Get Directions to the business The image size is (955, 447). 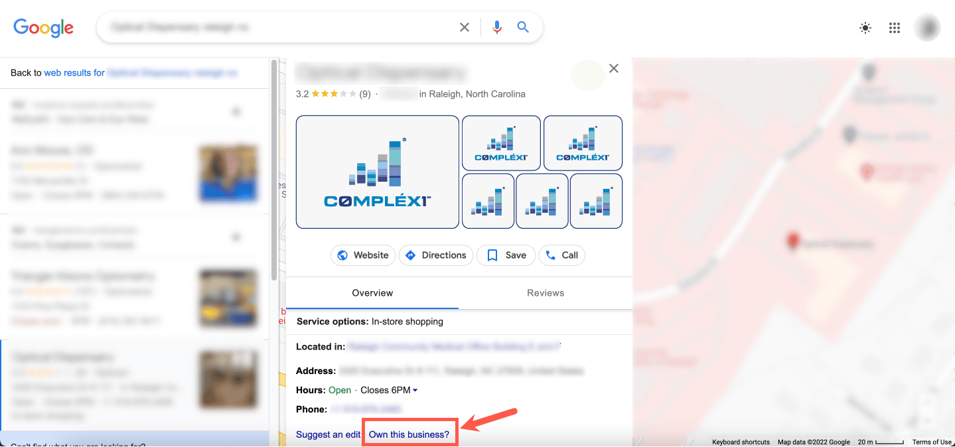point(435,255)
